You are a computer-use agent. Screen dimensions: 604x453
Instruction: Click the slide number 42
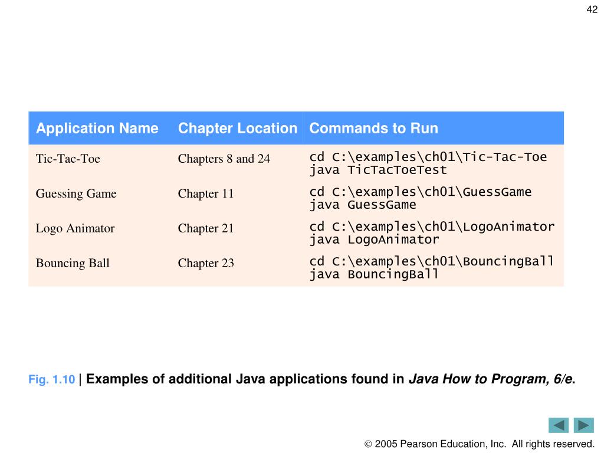click(x=592, y=9)
